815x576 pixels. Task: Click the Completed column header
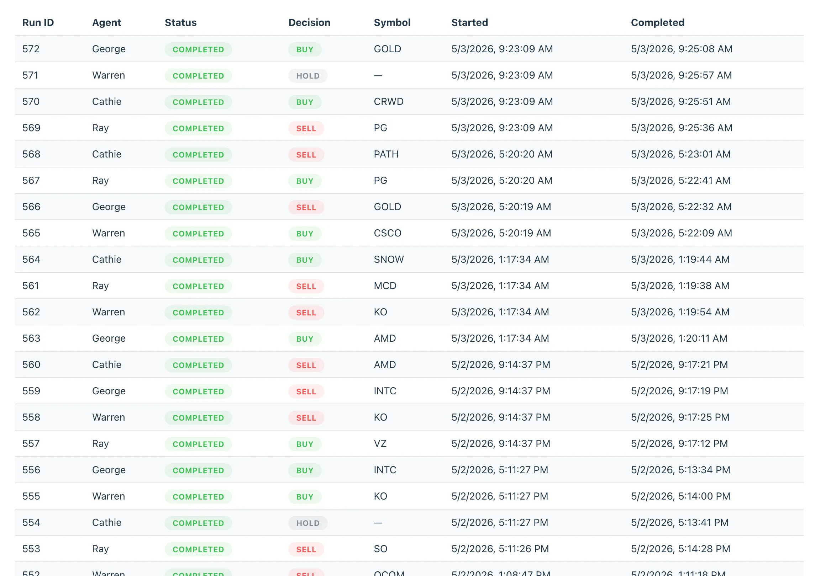coord(657,22)
